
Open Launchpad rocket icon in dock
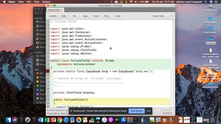pyautogui.click(x=28, y=120)
